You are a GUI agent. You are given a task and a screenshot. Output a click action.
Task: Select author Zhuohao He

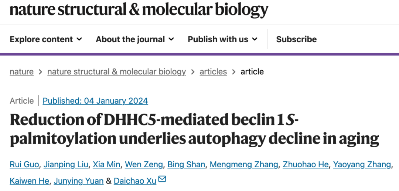tap(306, 164)
